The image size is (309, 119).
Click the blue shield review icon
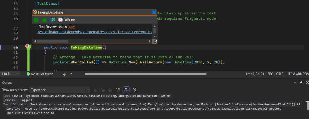[x=53, y=20]
